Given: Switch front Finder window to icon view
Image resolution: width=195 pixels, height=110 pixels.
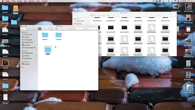Looking at the screenshot, I should [40, 29].
